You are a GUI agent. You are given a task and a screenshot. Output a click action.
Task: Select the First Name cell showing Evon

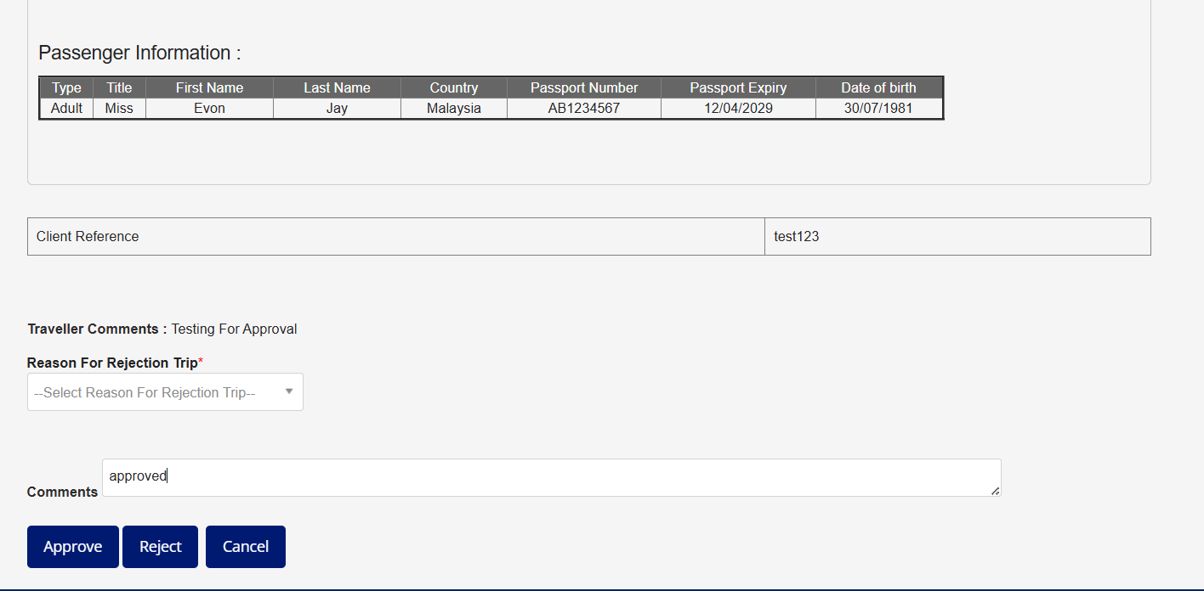pyautogui.click(x=209, y=108)
